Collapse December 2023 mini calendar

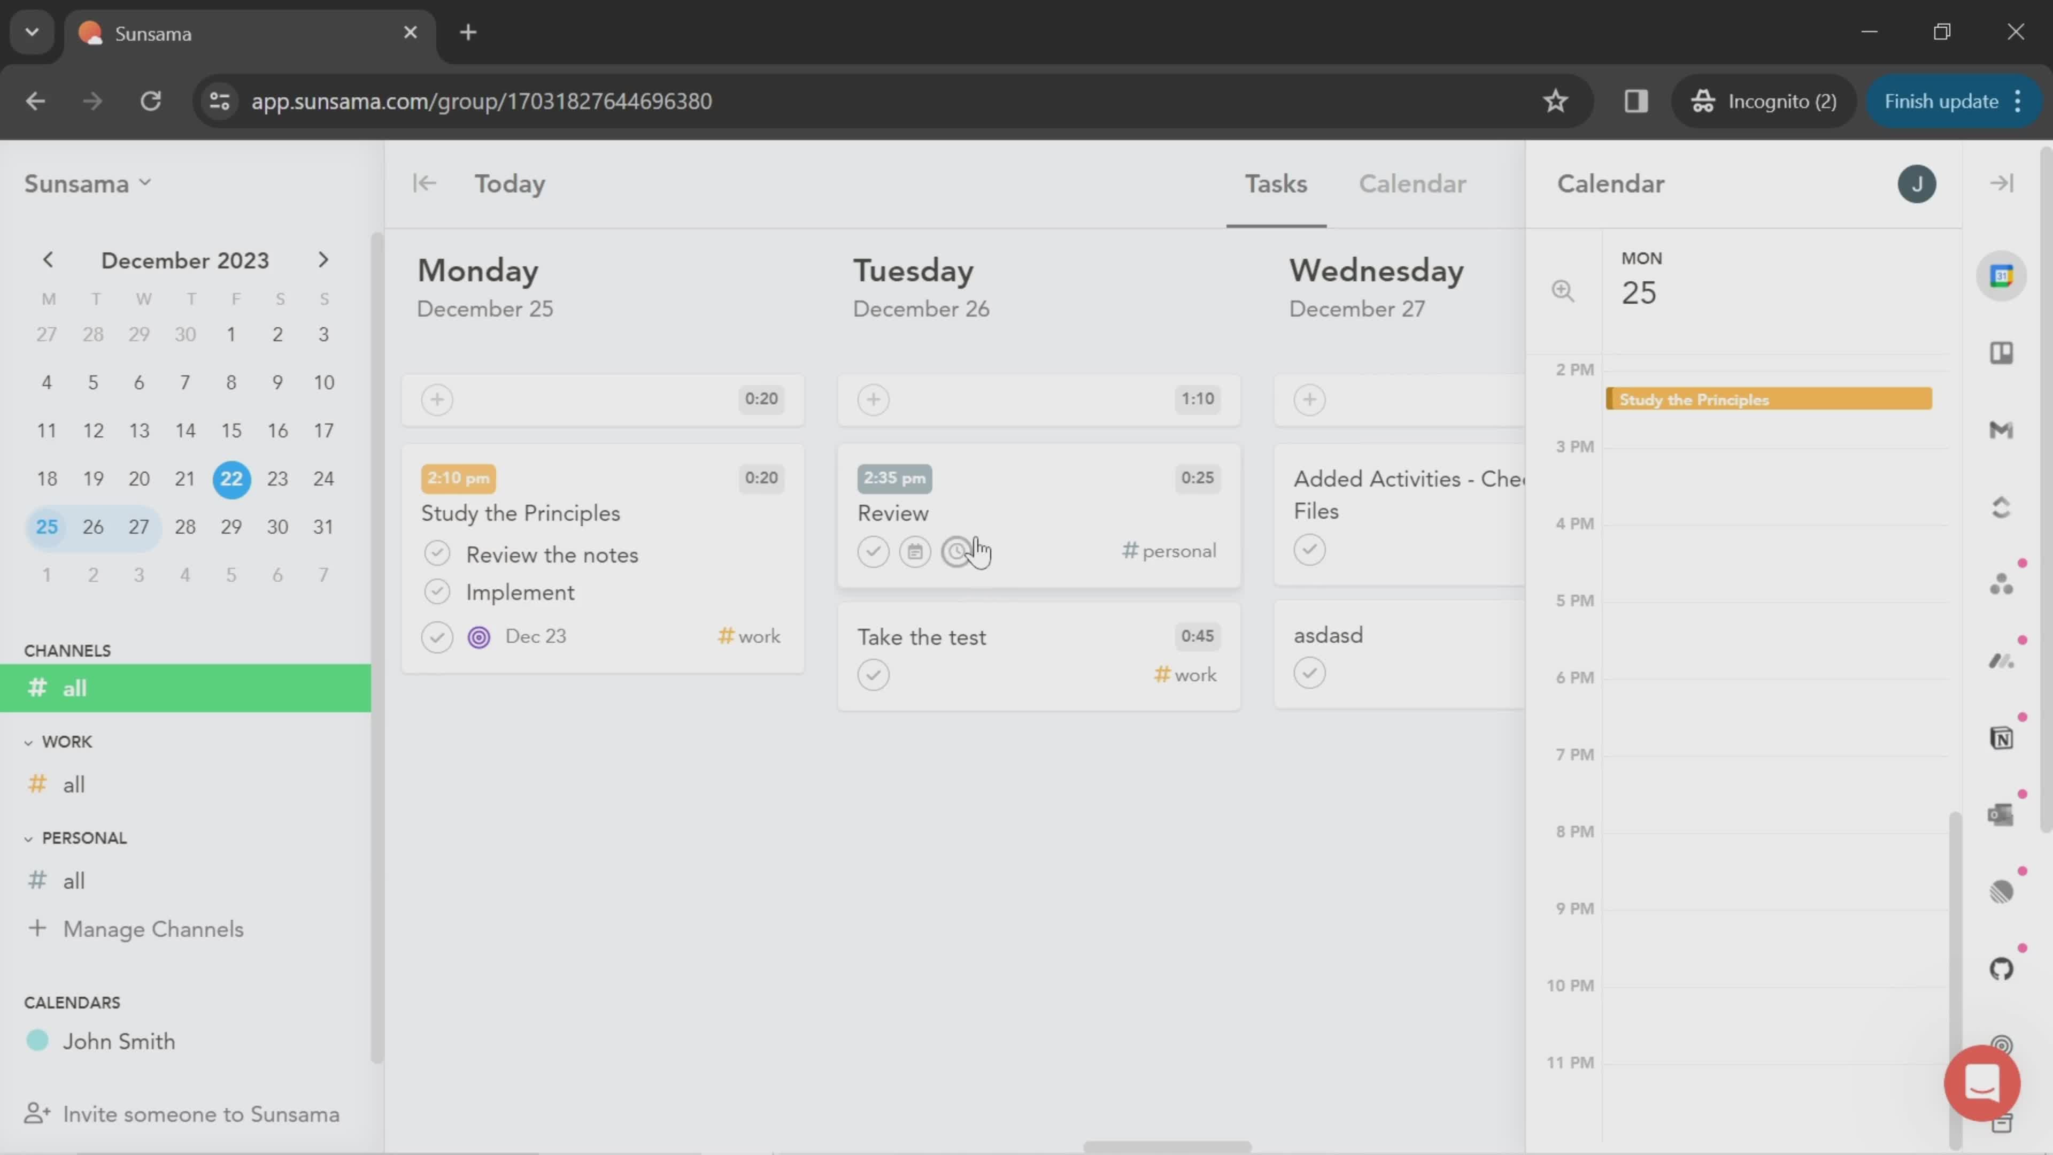184,259
